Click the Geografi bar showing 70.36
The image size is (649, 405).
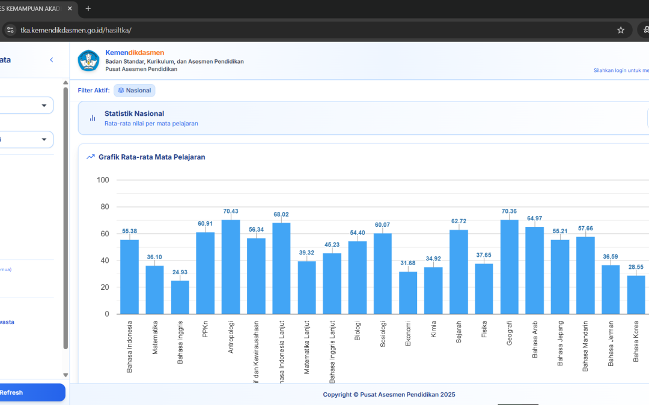point(510,267)
